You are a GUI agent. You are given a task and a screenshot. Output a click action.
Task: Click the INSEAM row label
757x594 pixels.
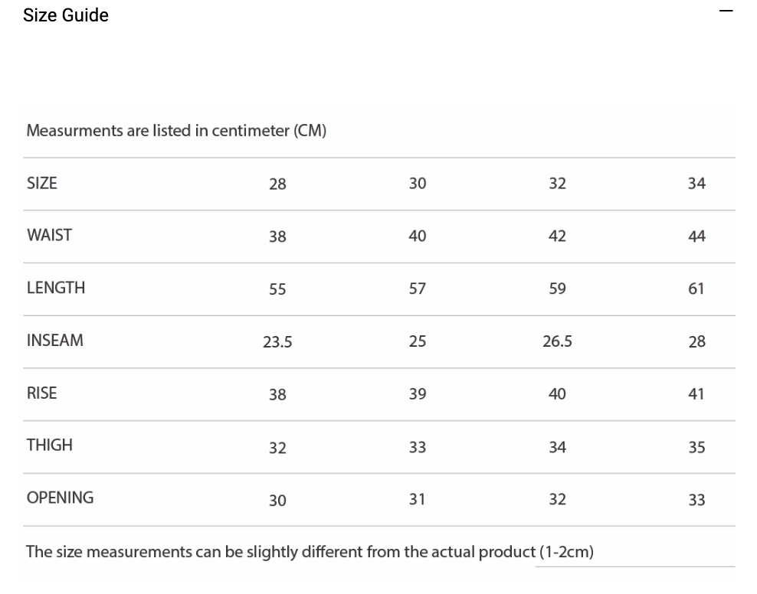(55, 341)
